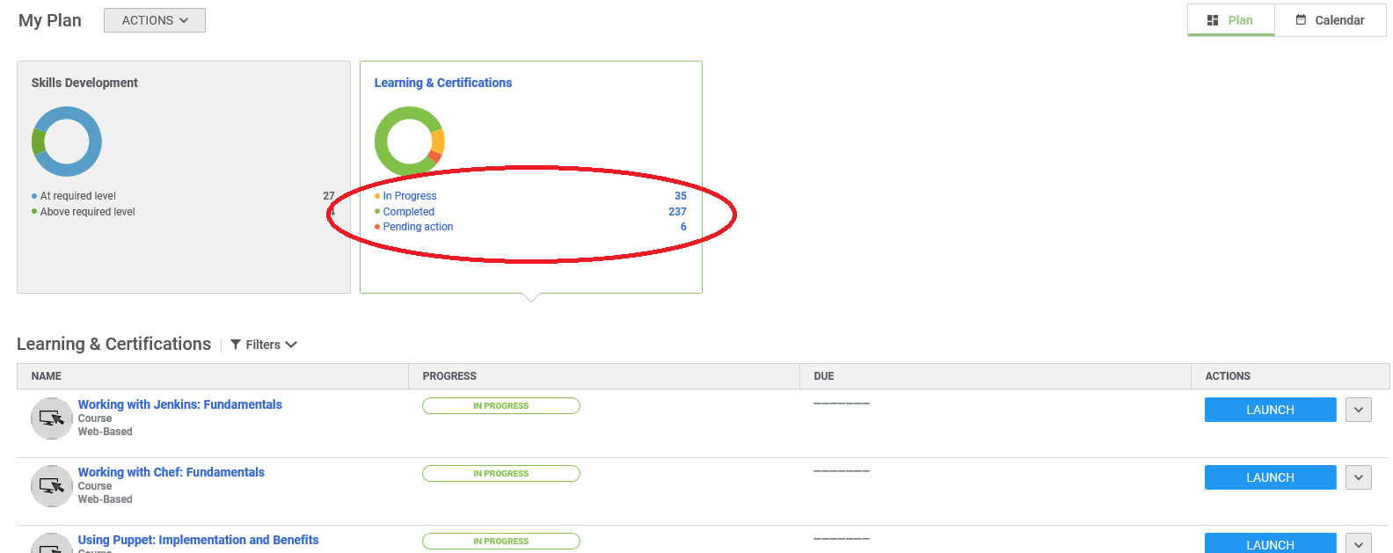Switch to the Calendar tab

click(x=1330, y=20)
